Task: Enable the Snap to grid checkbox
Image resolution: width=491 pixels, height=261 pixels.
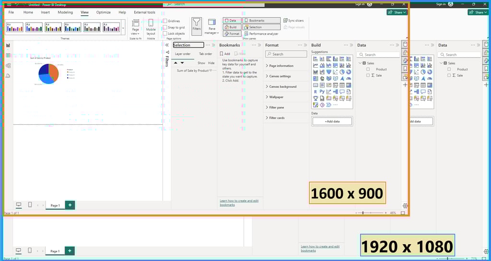Action: [x=165, y=27]
